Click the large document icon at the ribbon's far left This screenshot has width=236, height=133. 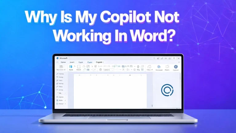click(61, 66)
